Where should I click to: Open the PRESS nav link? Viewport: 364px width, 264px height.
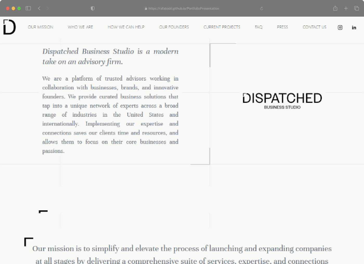coord(282,27)
